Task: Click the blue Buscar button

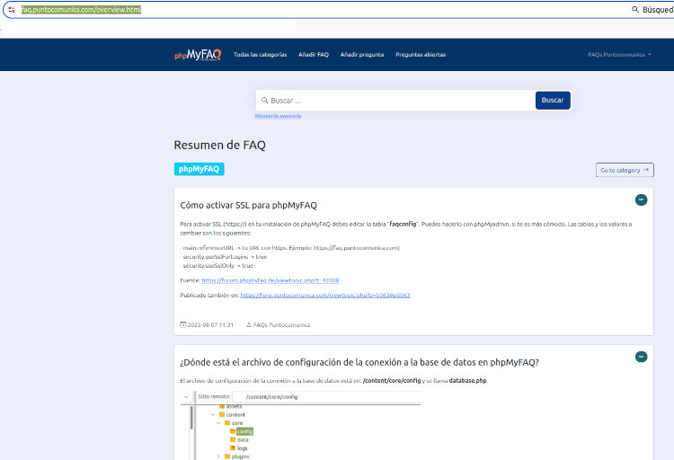Action: tap(553, 100)
